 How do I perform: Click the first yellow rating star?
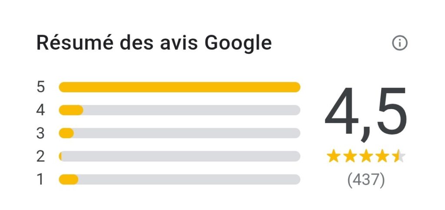333,156
